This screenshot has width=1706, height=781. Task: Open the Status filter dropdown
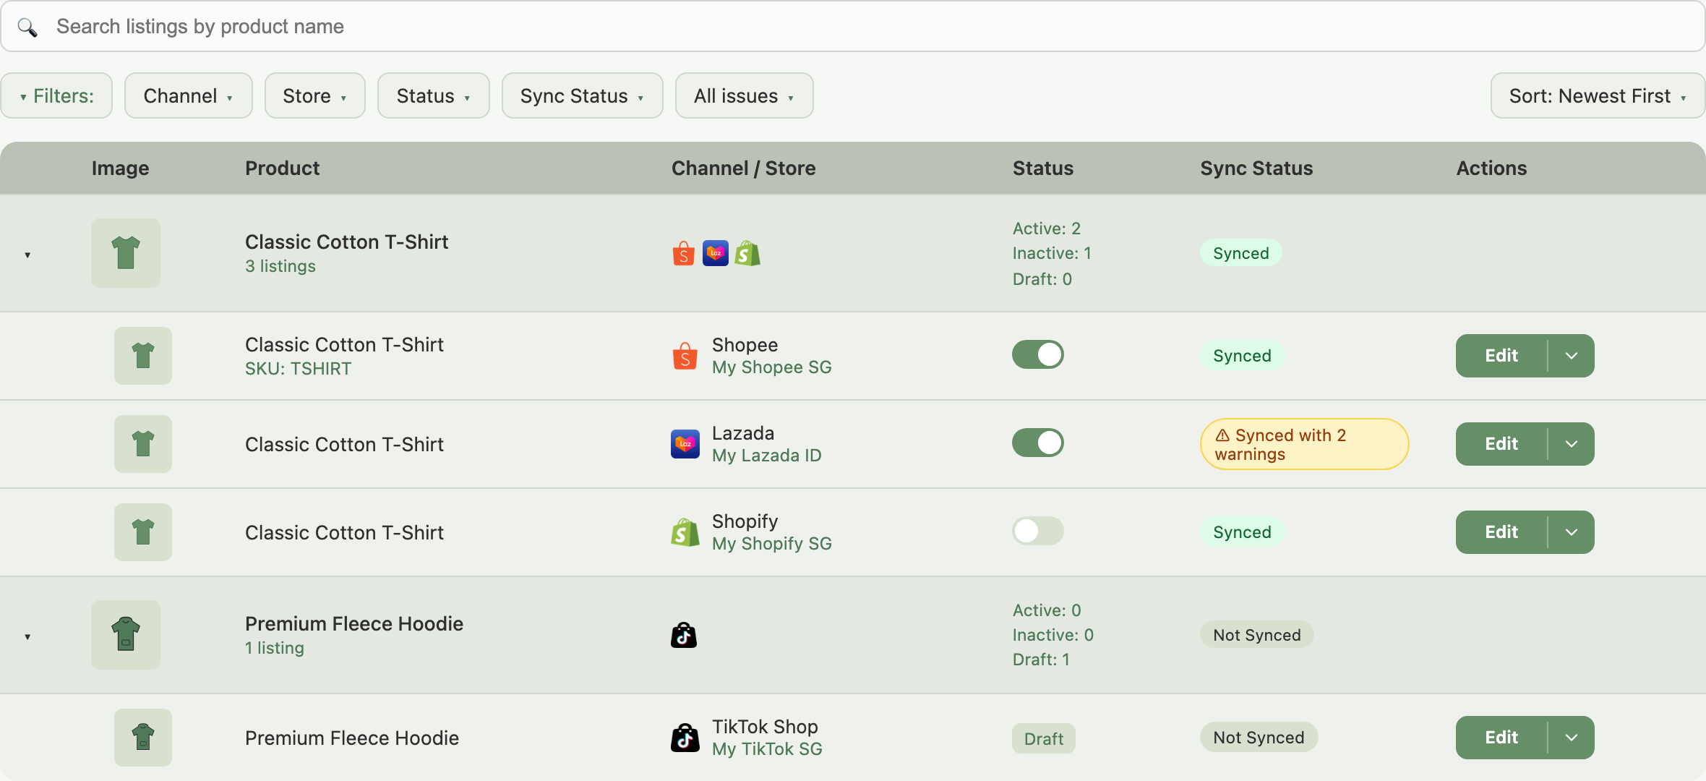tap(434, 95)
